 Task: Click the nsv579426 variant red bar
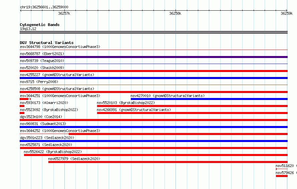tap(282, 176)
